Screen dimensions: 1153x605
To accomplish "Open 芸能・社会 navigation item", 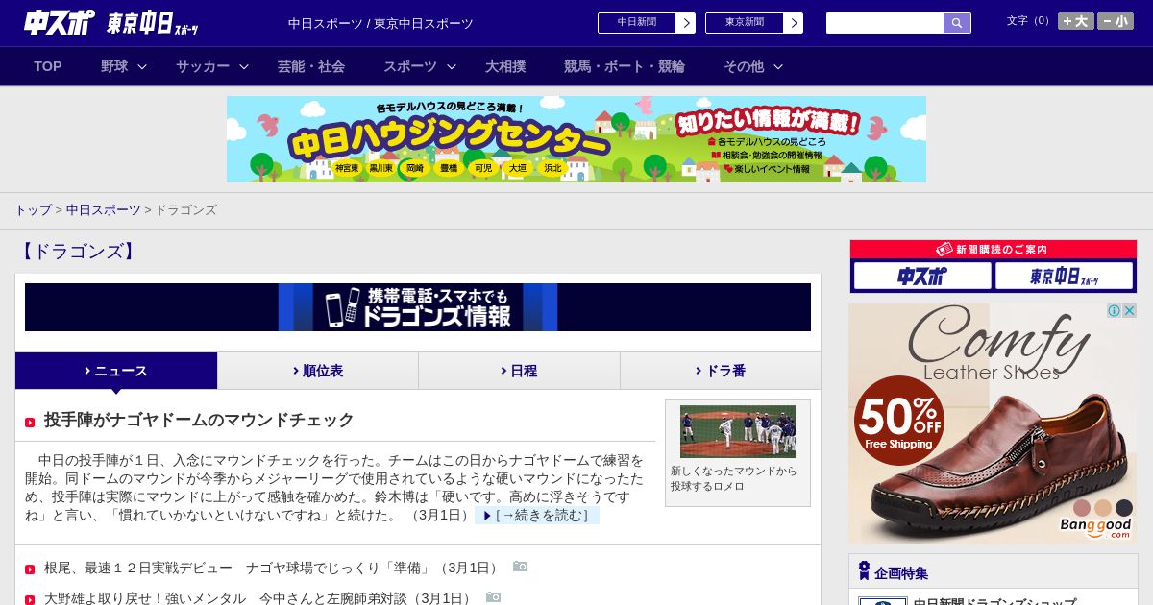I will pos(311,66).
